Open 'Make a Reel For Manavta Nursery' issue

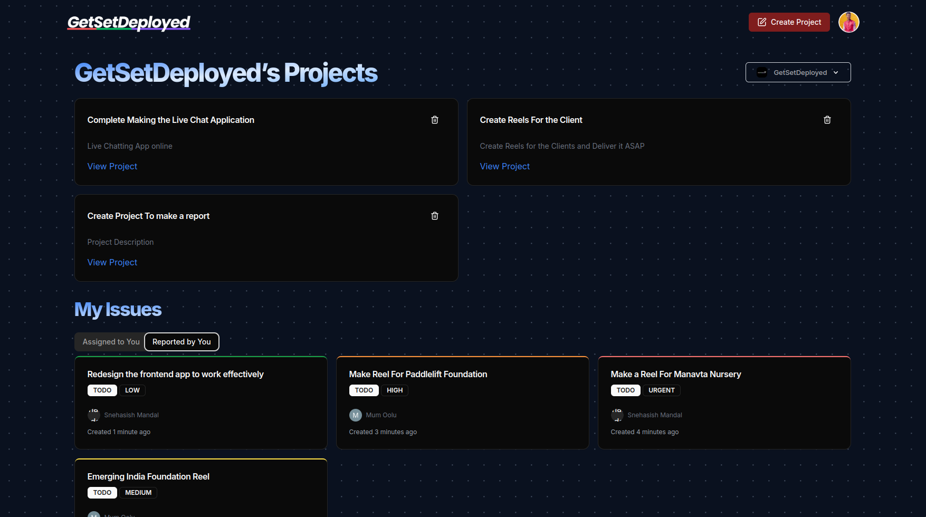tap(675, 374)
